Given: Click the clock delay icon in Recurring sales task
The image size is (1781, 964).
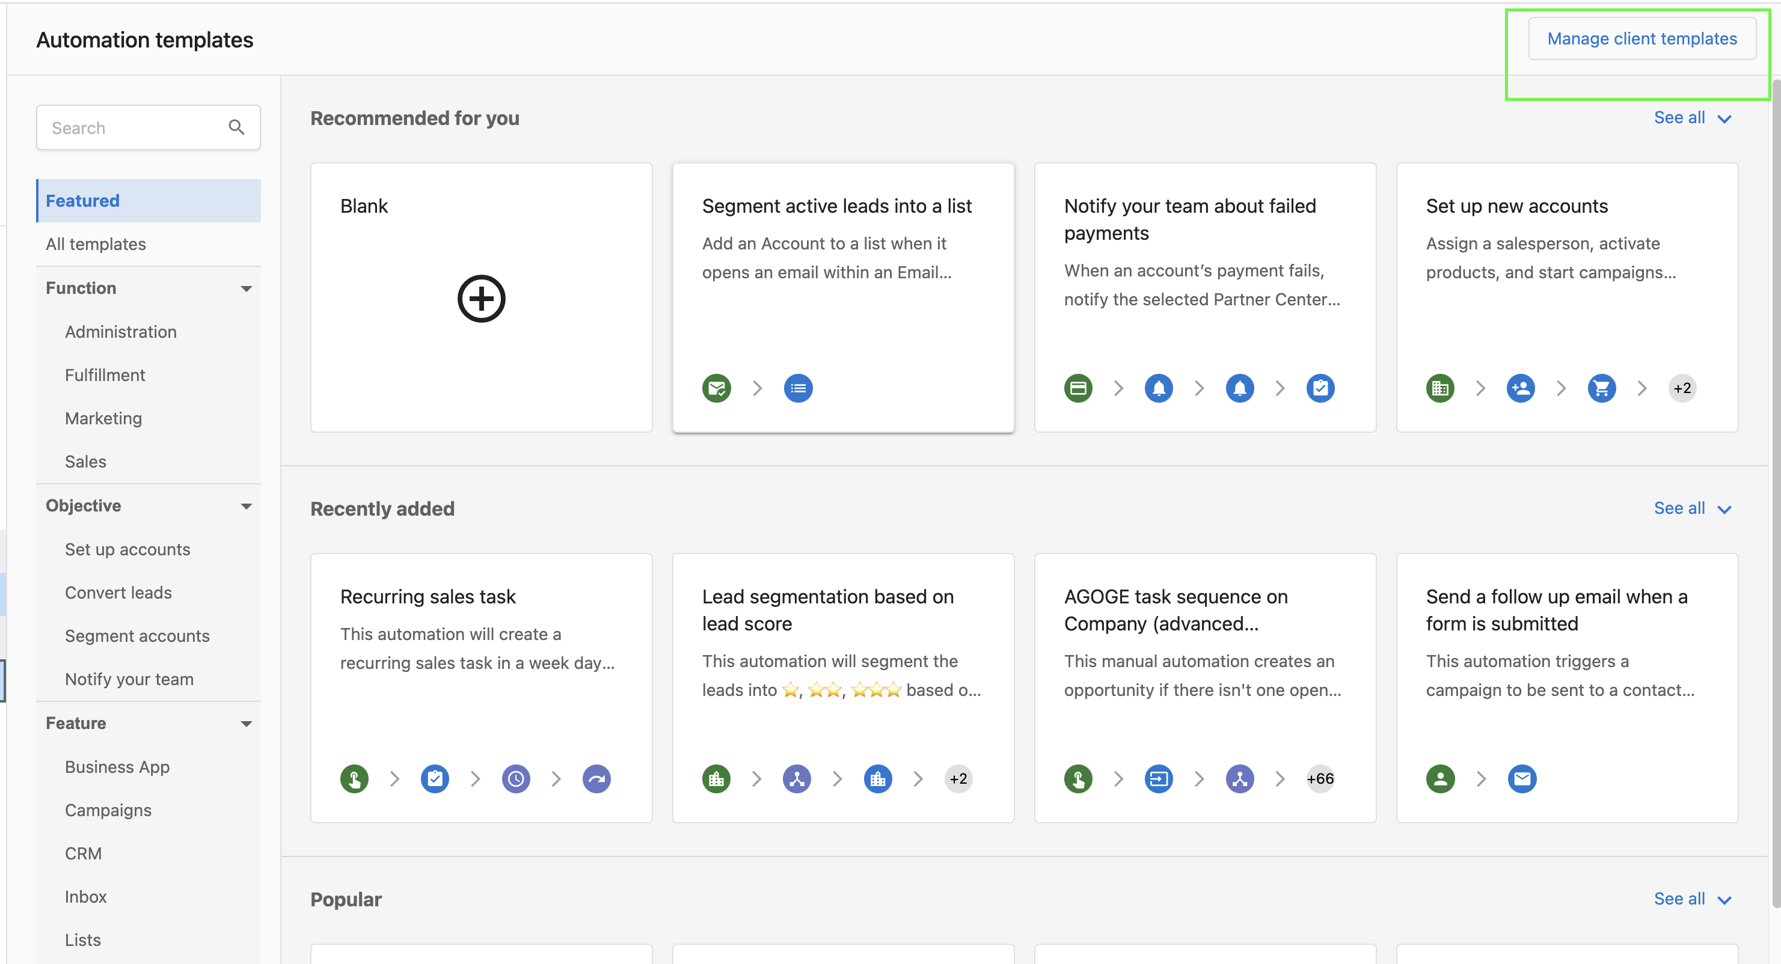Looking at the screenshot, I should pos(516,778).
